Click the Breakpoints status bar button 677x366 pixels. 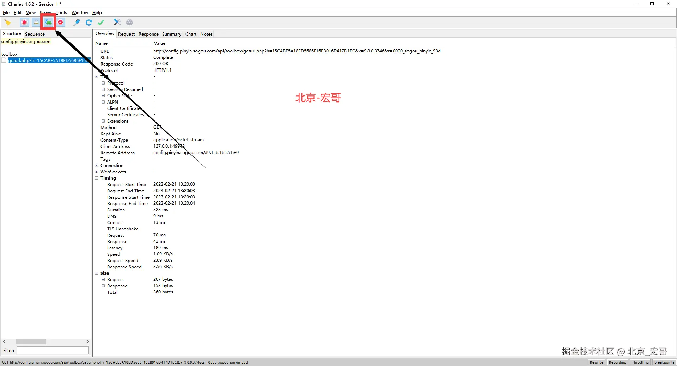pos(664,362)
